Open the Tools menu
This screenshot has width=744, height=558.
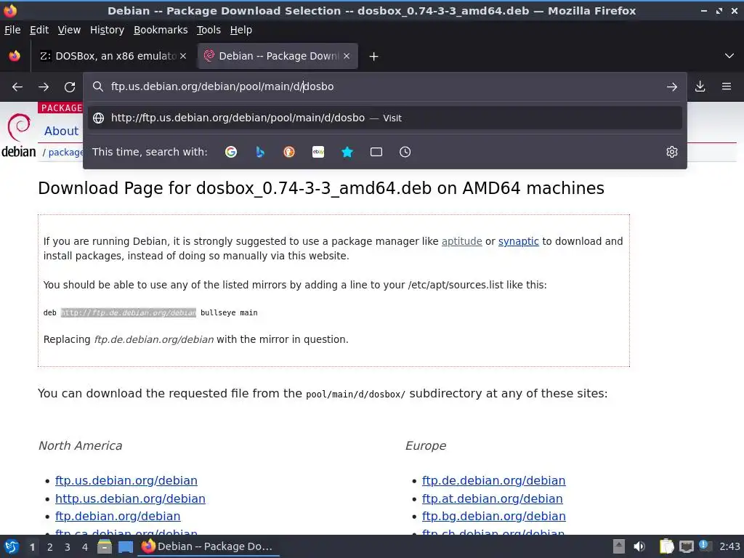(x=209, y=30)
